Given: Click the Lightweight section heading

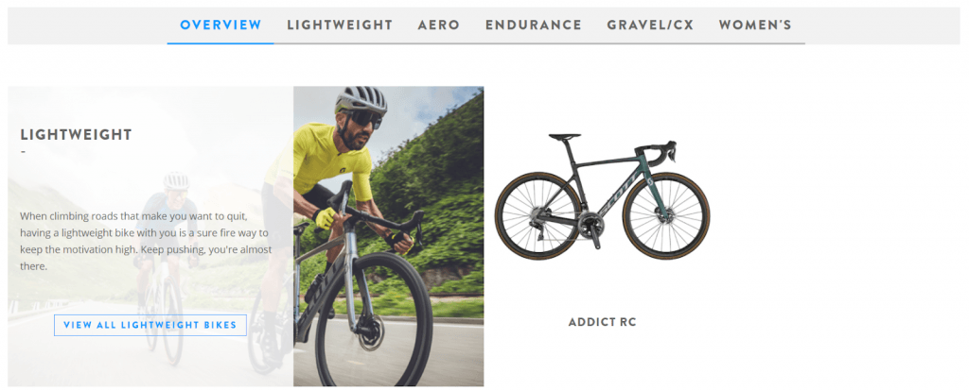Looking at the screenshot, I should (x=76, y=134).
